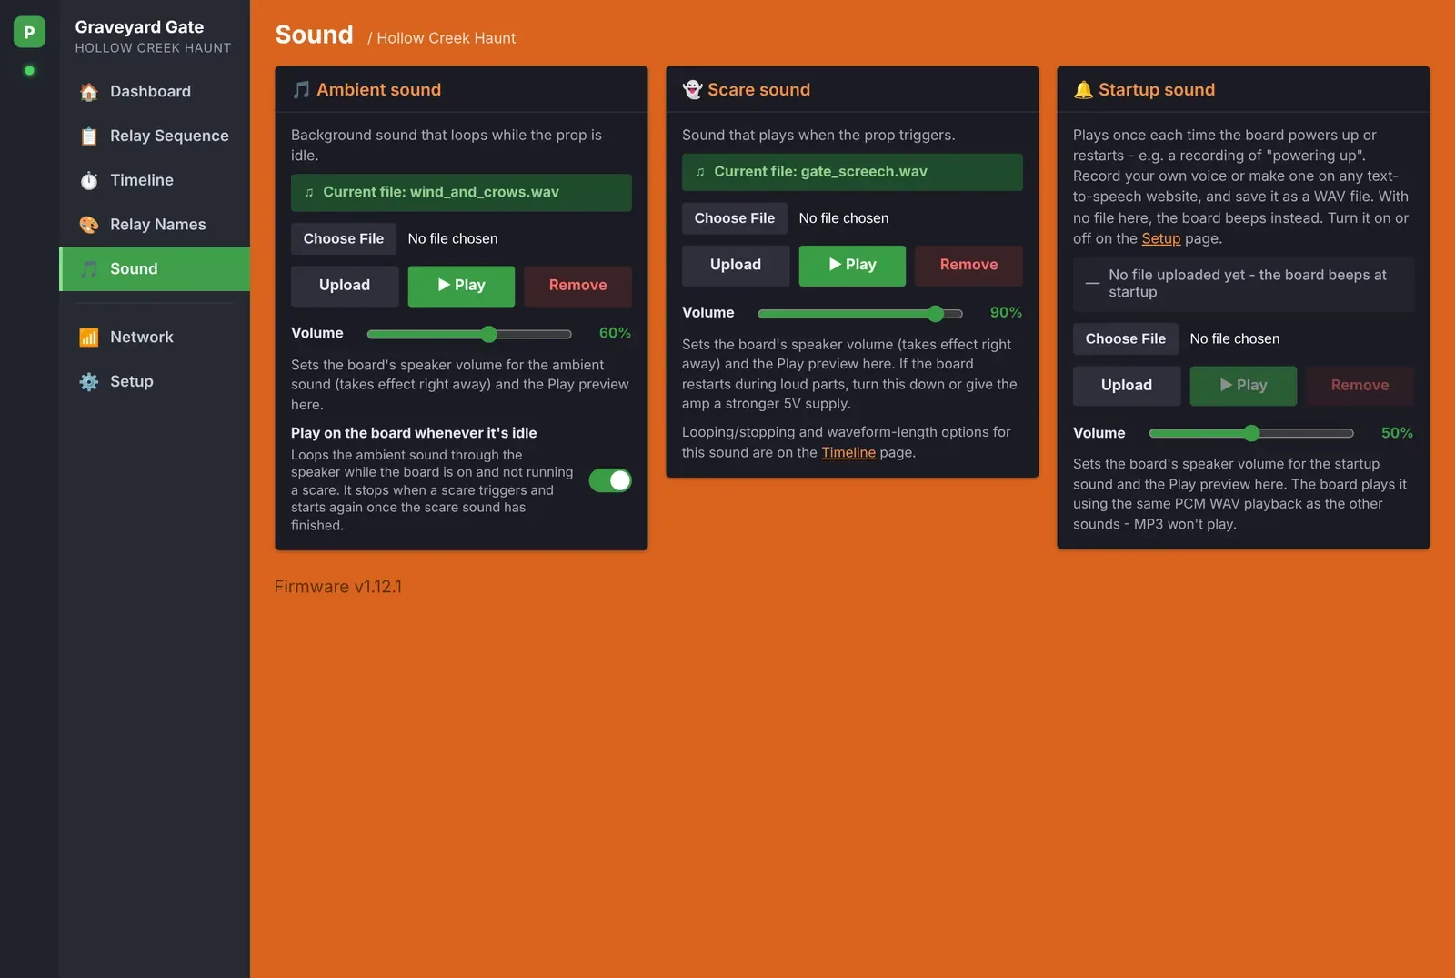Viewport: 1455px width, 978px height.
Task: Click the Dashboard house icon
Action: (89, 92)
